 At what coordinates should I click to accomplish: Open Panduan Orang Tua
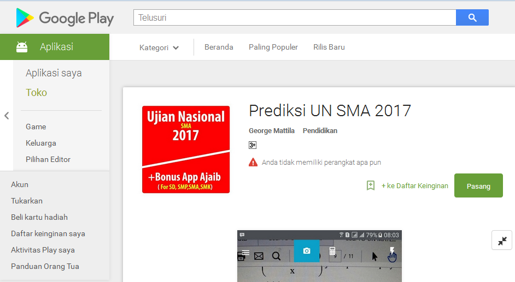(x=45, y=266)
